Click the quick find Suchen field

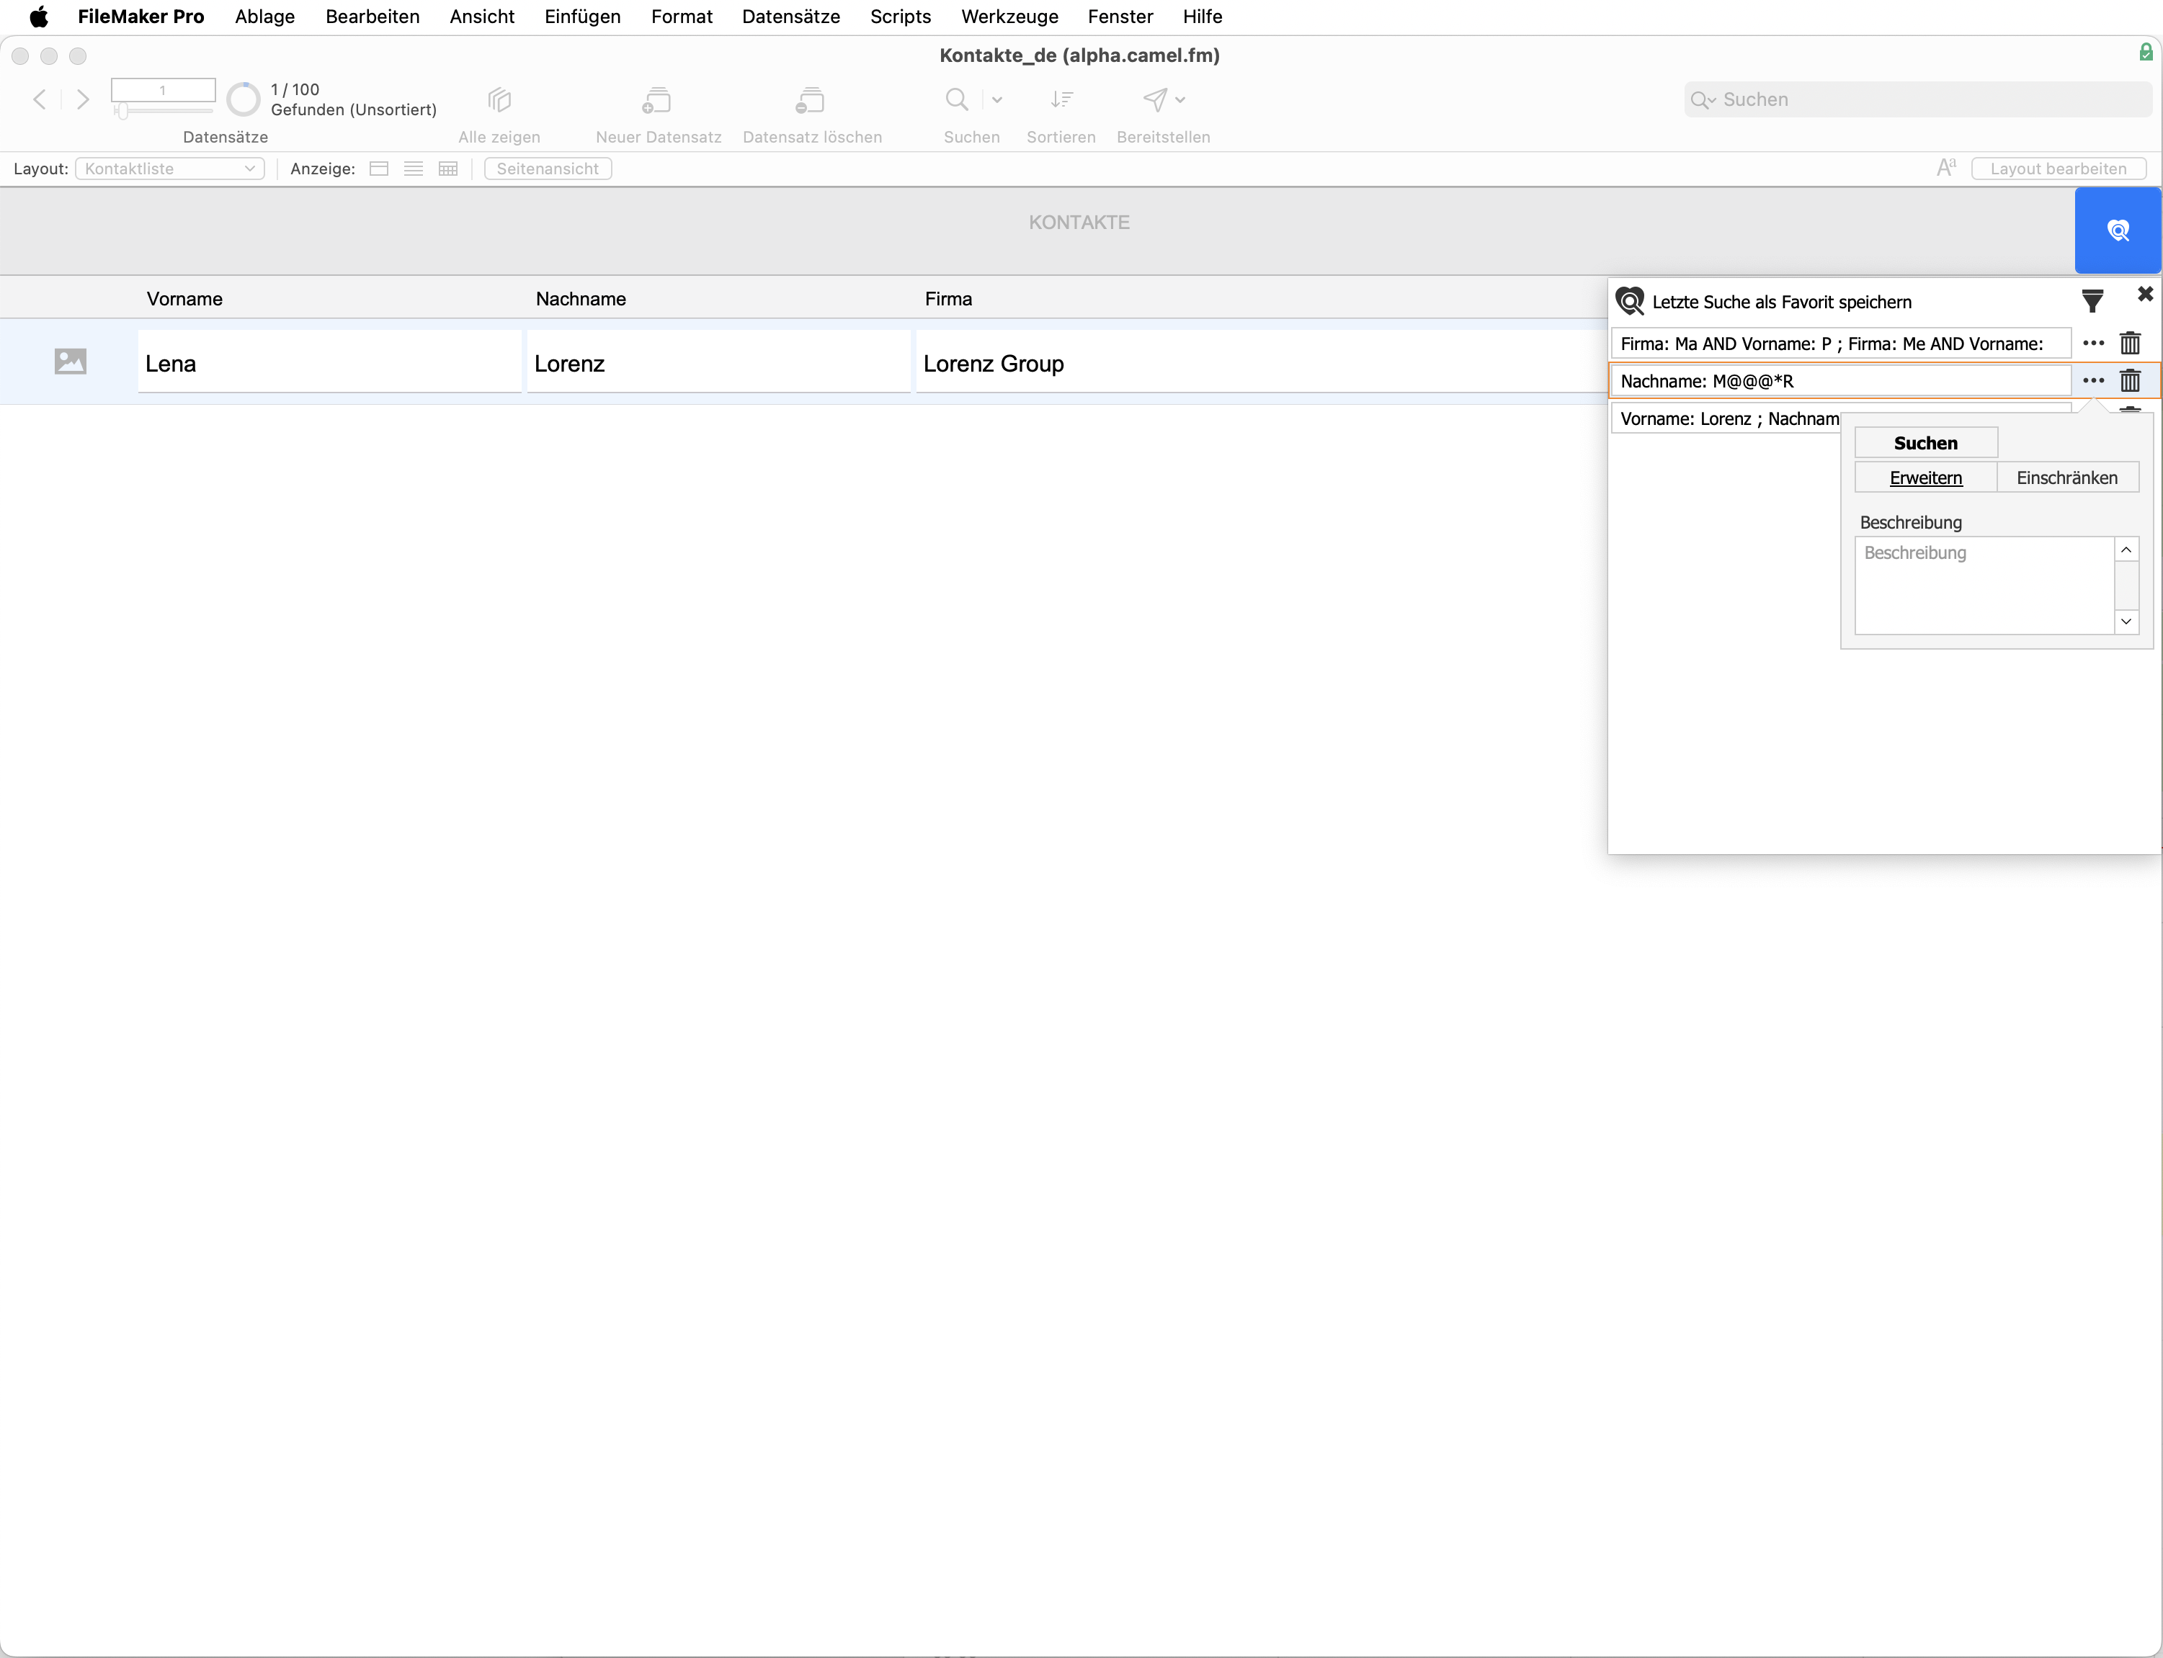pyautogui.click(x=1917, y=99)
